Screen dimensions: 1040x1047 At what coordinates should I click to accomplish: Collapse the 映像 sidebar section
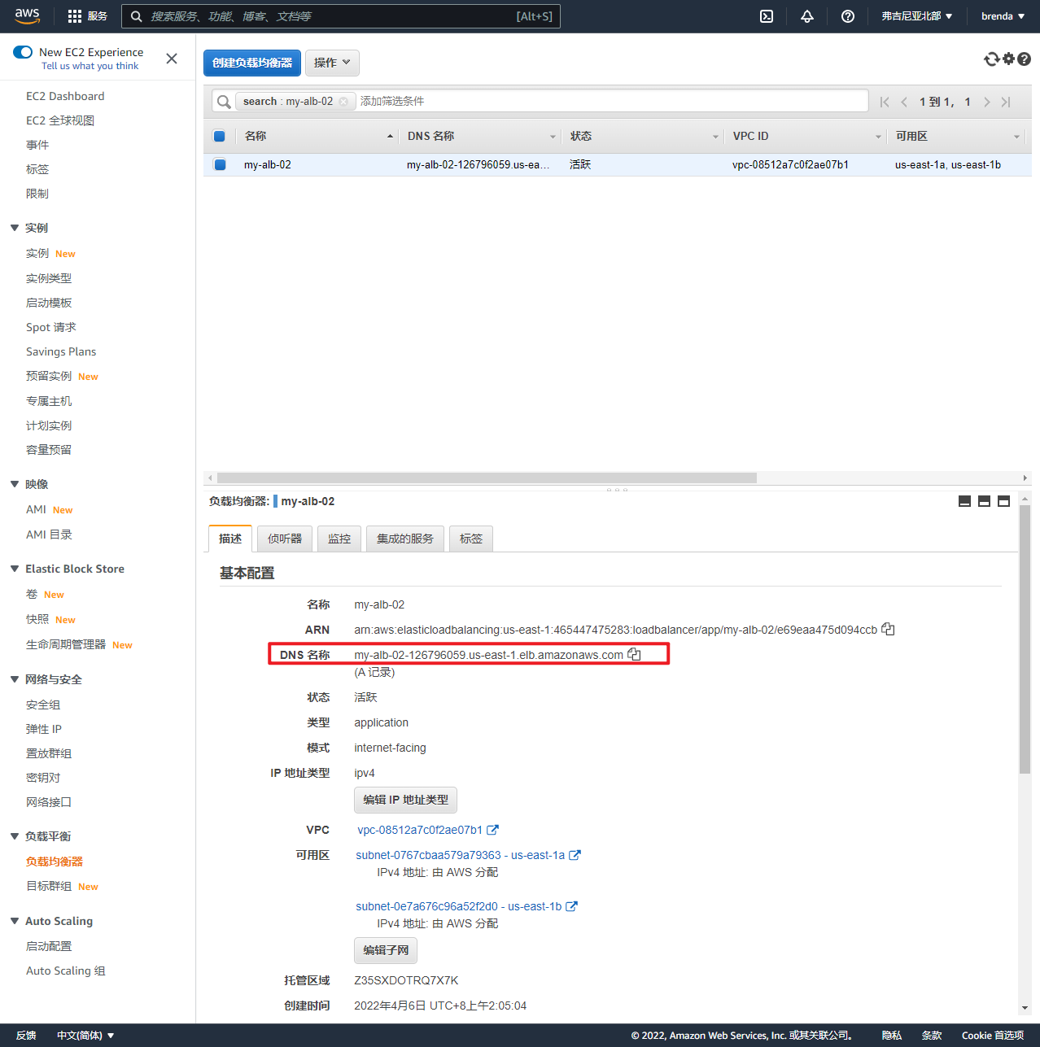[x=15, y=484]
